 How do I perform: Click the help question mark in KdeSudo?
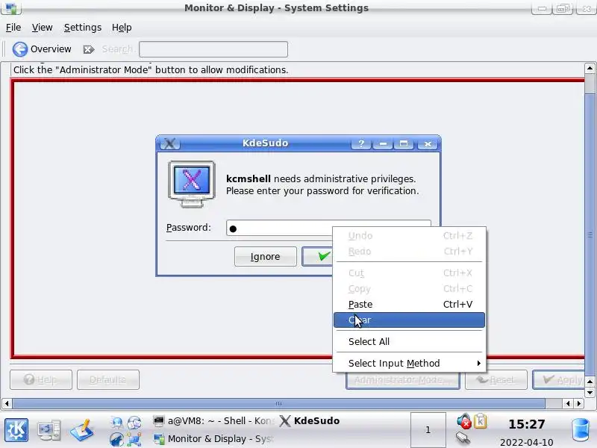(x=361, y=143)
